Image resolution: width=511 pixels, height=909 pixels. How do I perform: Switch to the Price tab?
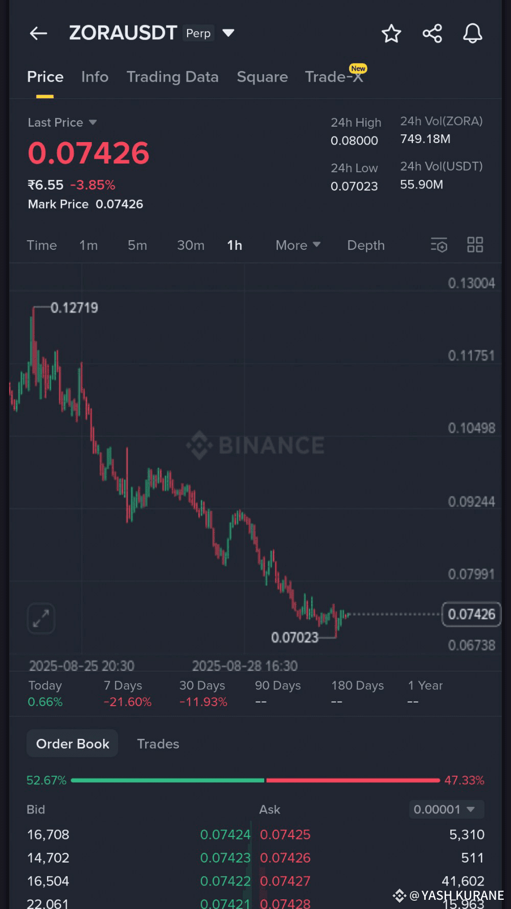[x=45, y=77]
